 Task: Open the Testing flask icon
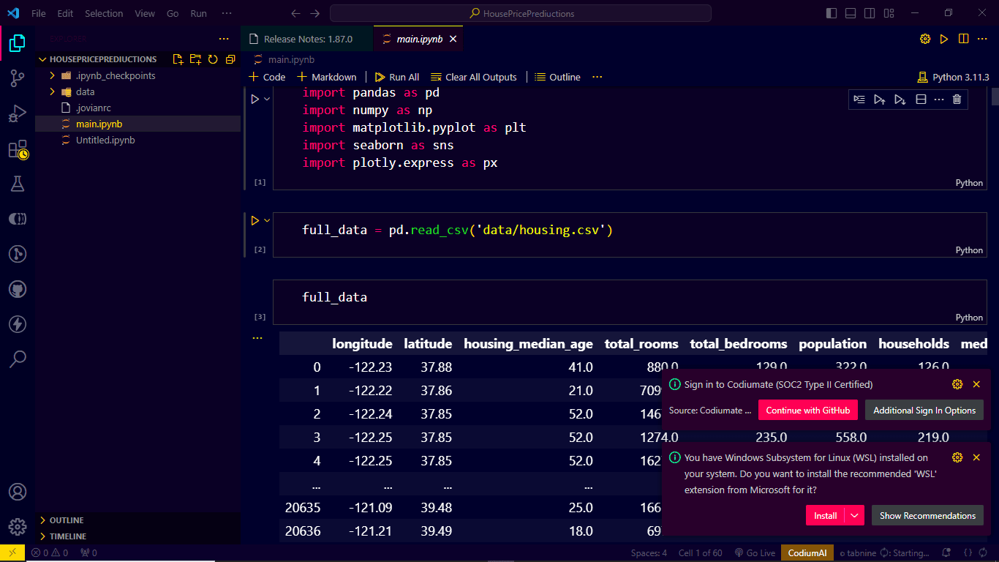click(18, 184)
